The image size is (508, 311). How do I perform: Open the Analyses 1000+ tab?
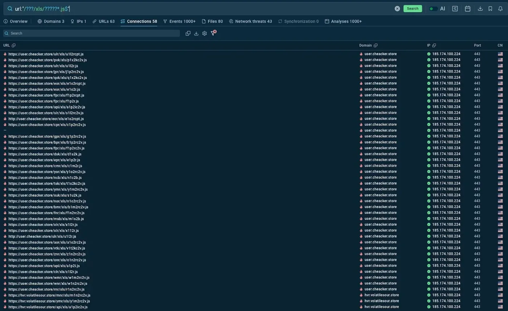click(343, 21)
